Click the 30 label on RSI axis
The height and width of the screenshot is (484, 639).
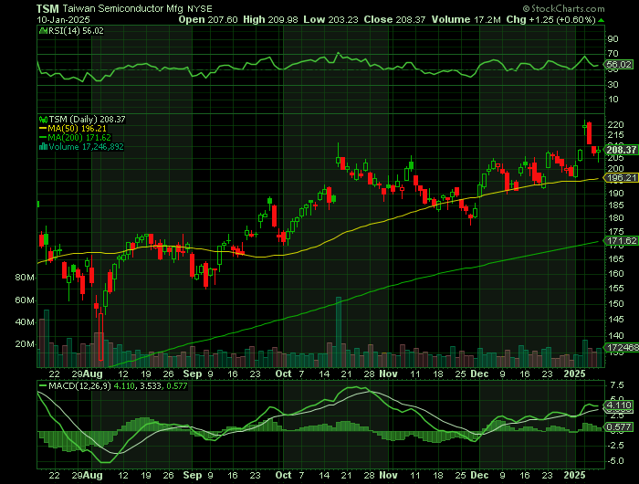click(x=613, y=84)
